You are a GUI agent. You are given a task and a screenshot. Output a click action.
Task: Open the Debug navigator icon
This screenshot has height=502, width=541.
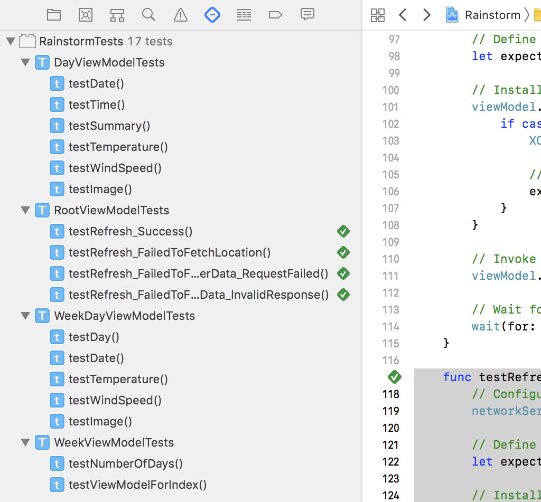[x=244, y=15]
